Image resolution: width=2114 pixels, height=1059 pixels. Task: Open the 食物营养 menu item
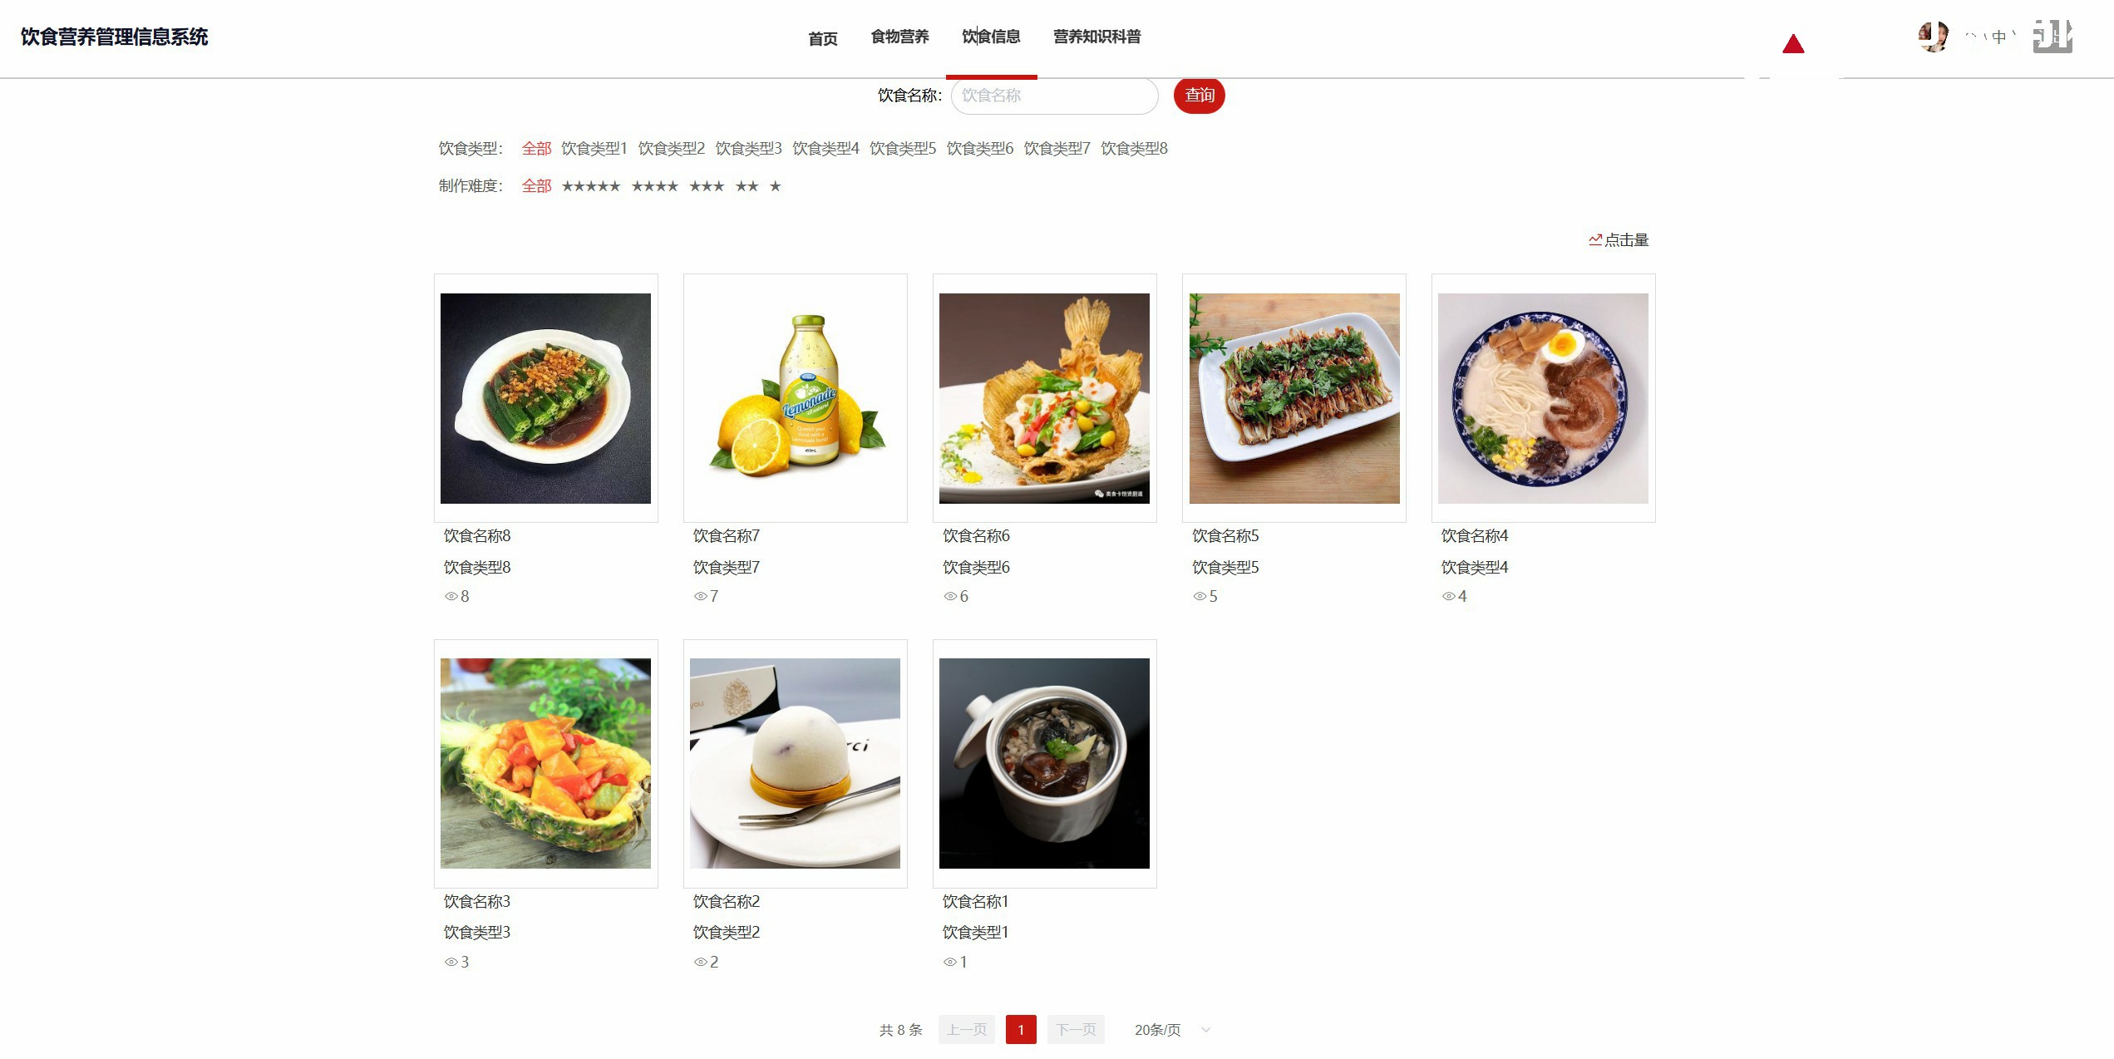[899, 37]
